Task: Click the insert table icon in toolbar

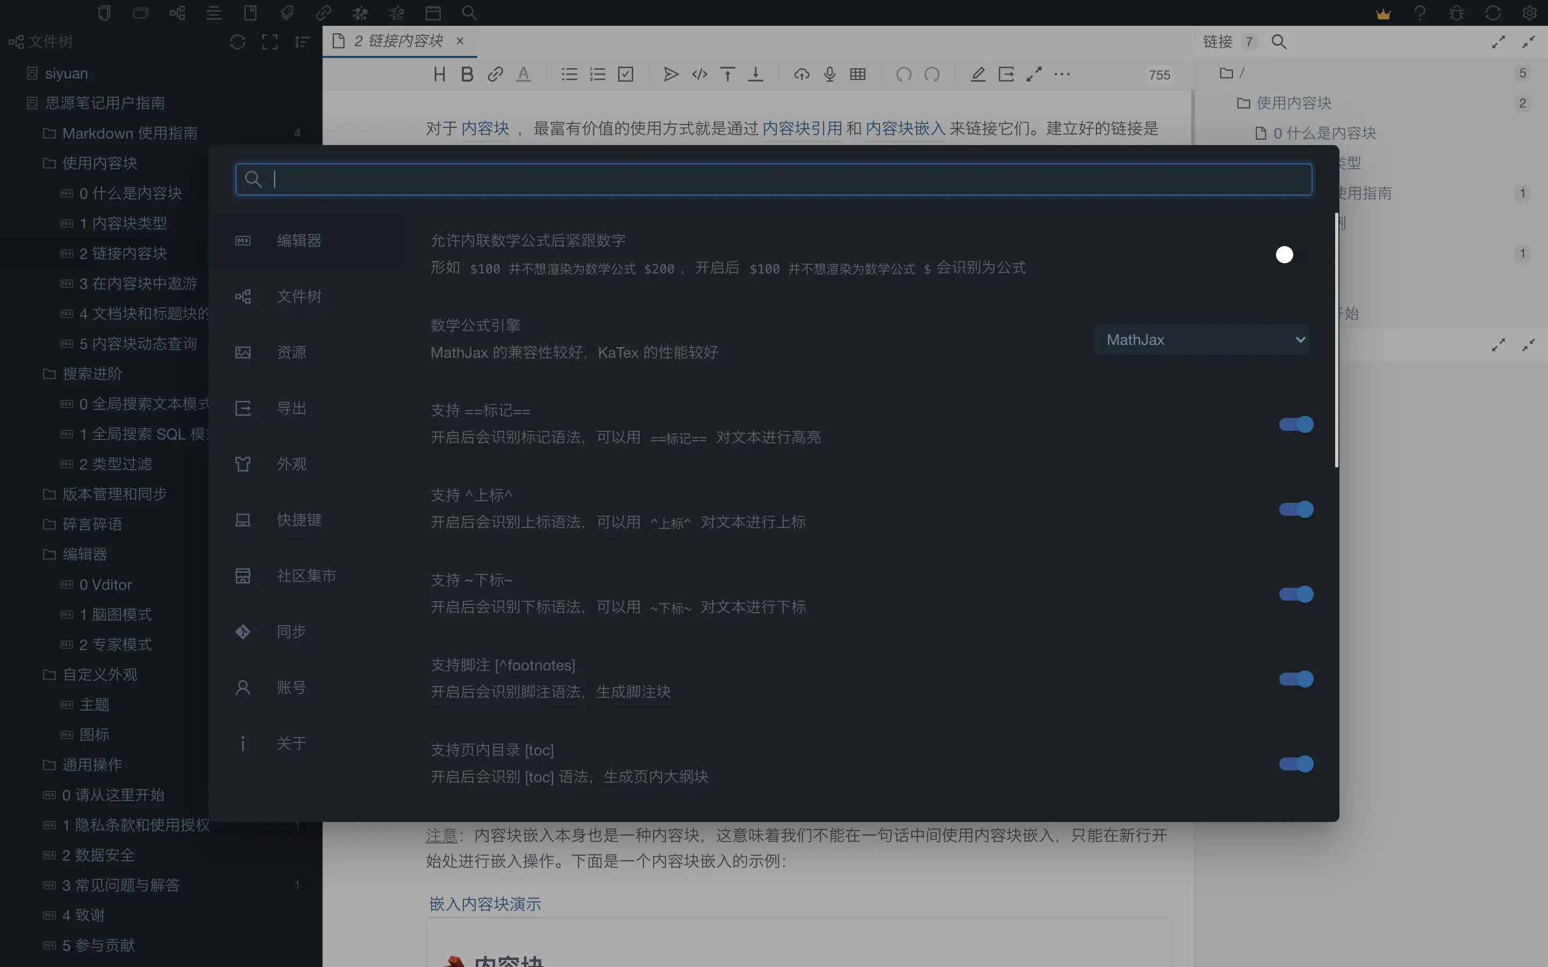Action: pyautogui.click(x=857, y=74)
